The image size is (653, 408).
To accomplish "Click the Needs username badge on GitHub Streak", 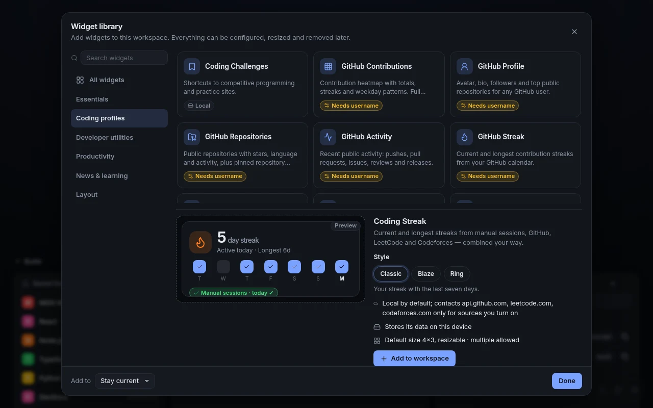I will pyautogui.click(x=488, y=176).
